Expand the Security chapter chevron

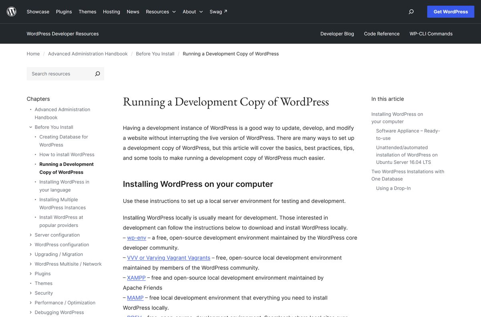click(x=31, y=293)
